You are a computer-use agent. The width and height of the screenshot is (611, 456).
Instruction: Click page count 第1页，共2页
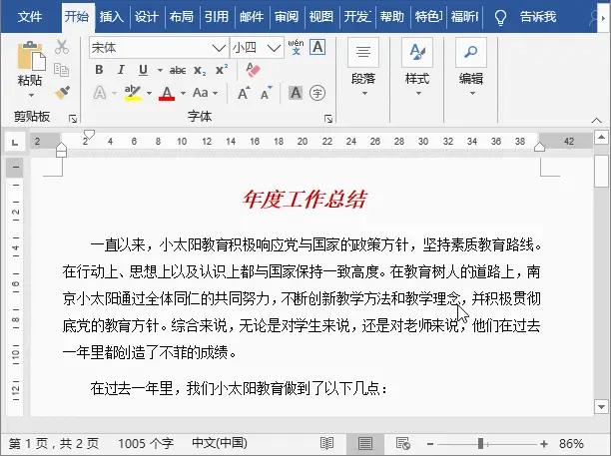click(54, 443)
